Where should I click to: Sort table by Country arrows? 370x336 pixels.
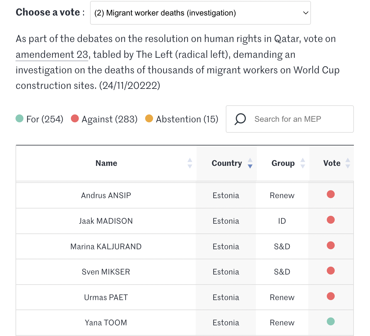[250, 163]
